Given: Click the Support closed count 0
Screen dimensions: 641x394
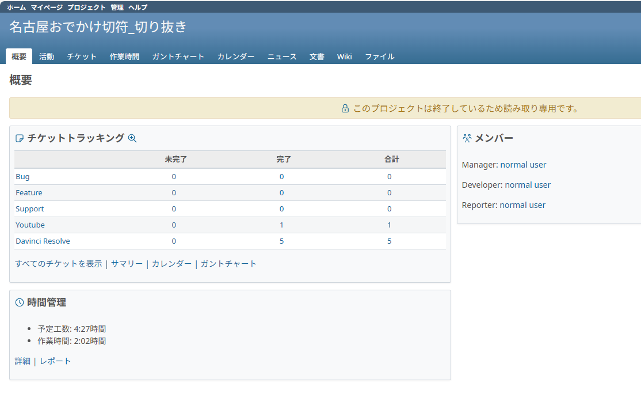Looking at the screenshot, I should click(282, 209).
